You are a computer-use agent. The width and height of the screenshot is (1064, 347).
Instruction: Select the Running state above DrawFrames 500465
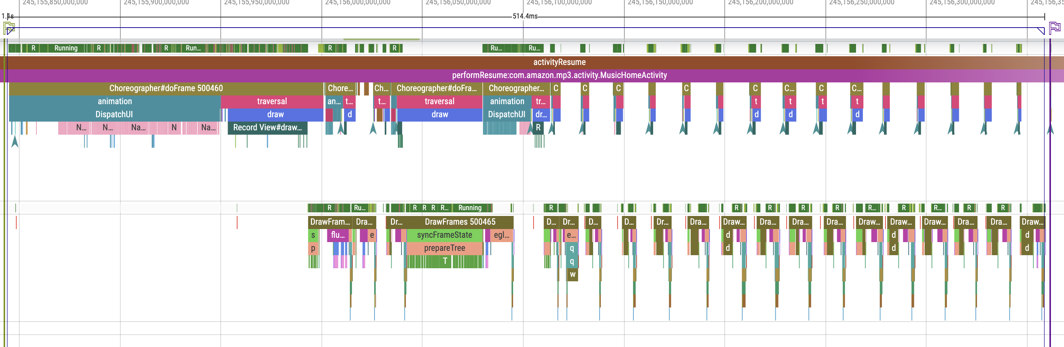[469, 208]
